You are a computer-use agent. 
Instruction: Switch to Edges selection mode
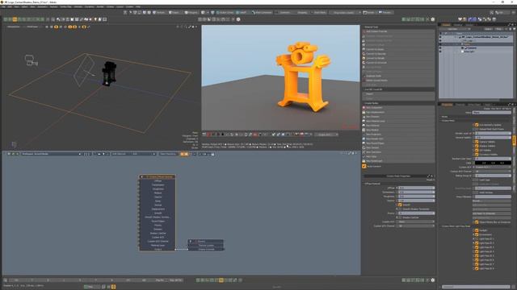(x=174, y=13)
